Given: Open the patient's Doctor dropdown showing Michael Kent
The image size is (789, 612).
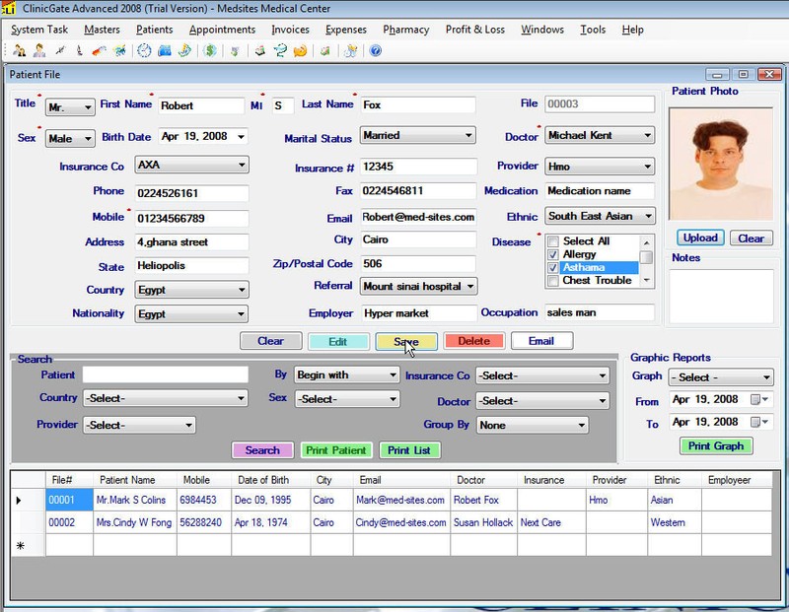Looking at the screenshot, I should coord(600,135).
